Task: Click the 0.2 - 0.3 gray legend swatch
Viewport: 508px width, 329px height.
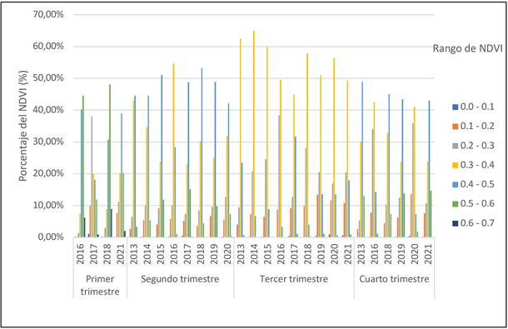Action: pyautogui.click(x=455, y=146)
